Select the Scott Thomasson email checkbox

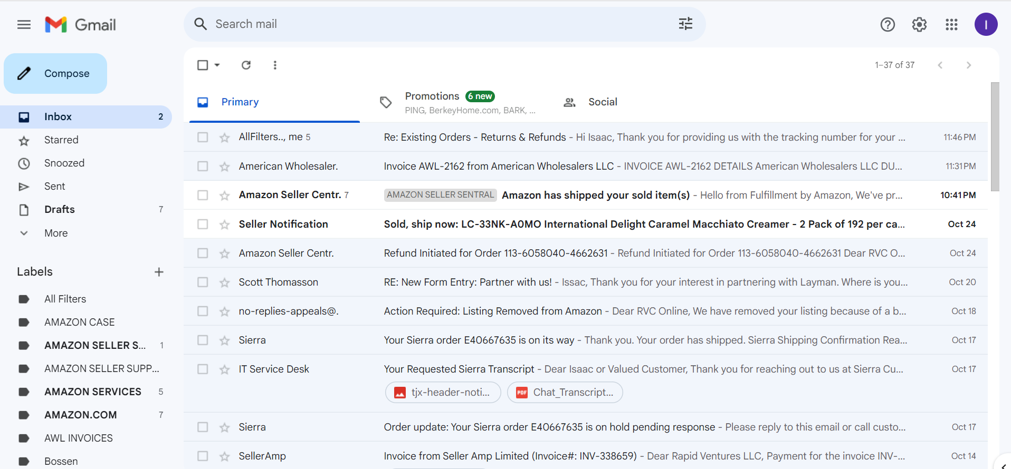tap(203, 282)
